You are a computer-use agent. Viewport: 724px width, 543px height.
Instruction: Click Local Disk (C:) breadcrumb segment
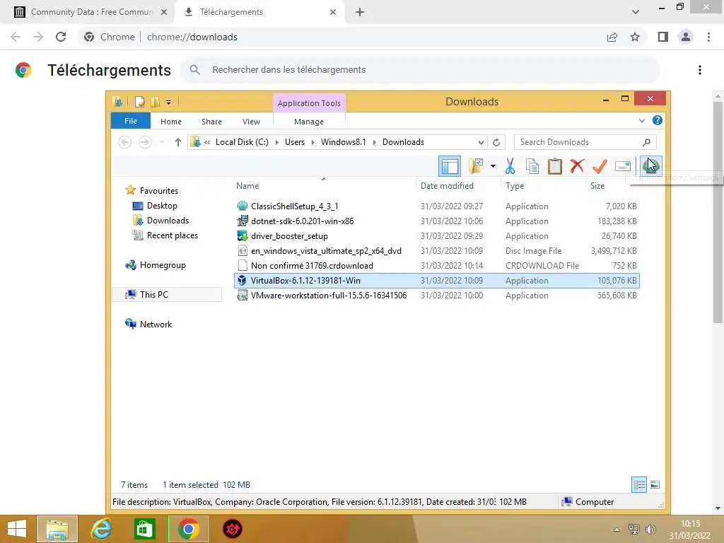(x=242, y=142)
